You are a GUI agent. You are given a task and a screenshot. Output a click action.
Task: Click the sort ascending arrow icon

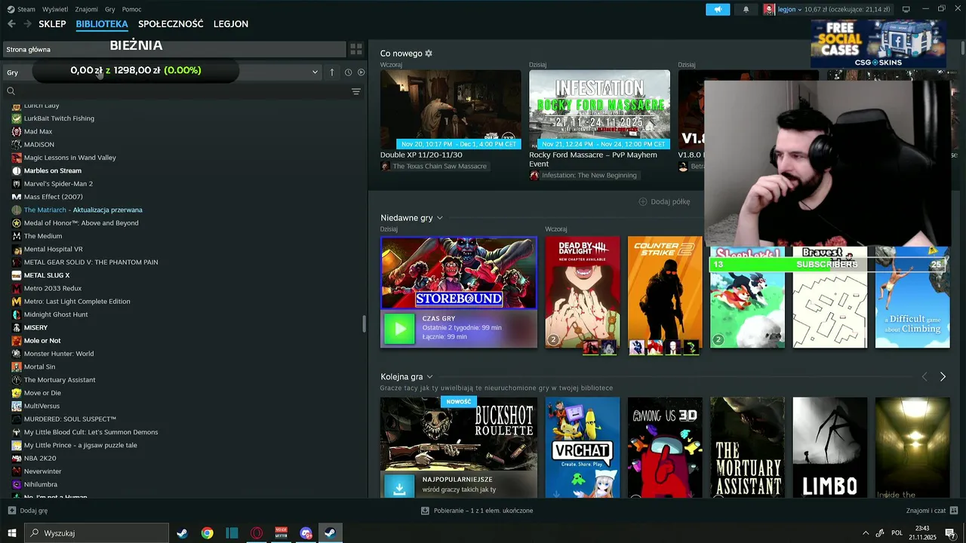click(x=332, y=72)
